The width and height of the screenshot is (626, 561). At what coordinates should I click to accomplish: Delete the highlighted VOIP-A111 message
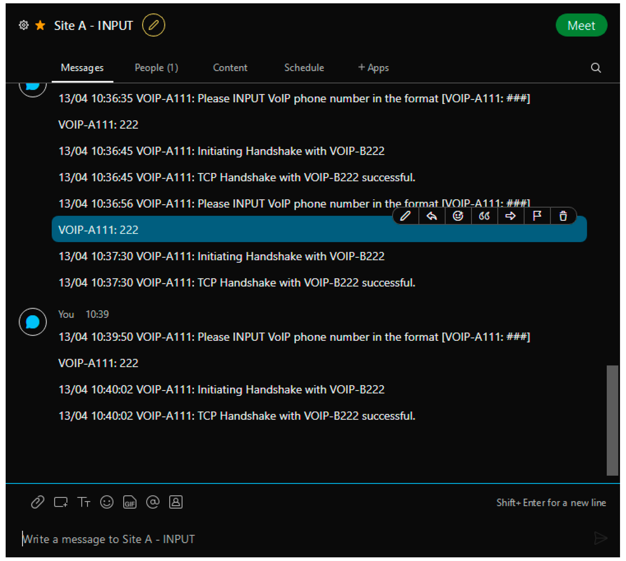563,216
